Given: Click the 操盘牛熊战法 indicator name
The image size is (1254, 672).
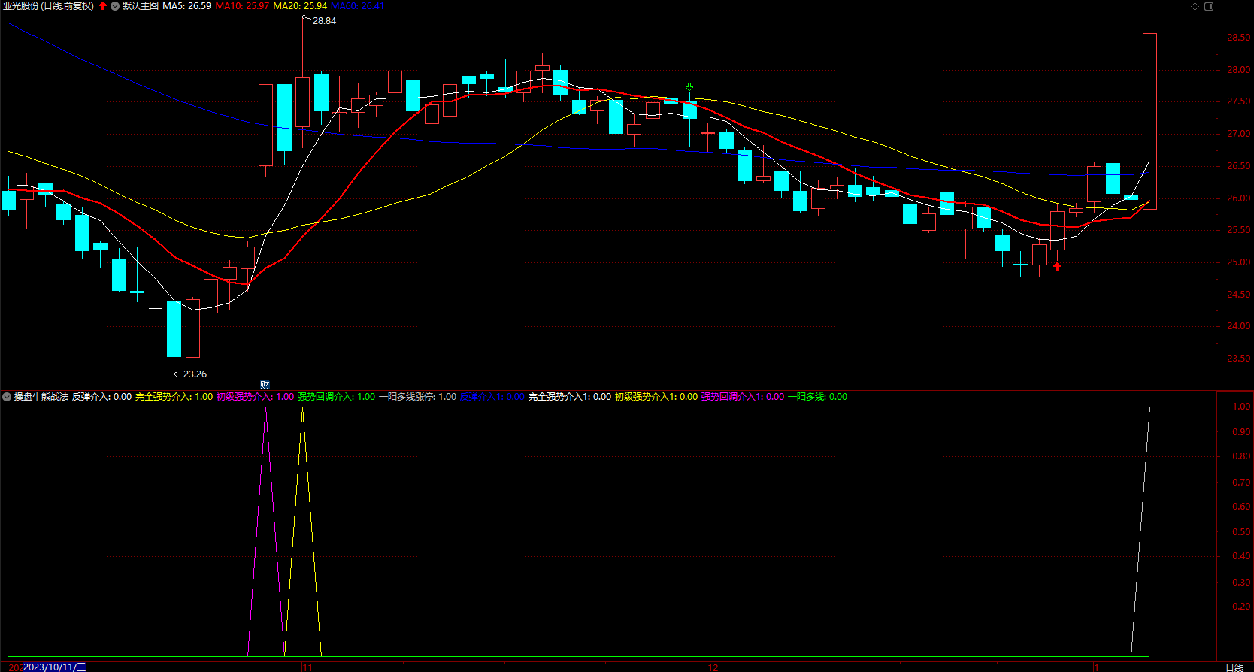Looking at the screenshot, I should (x=41, y=397).
